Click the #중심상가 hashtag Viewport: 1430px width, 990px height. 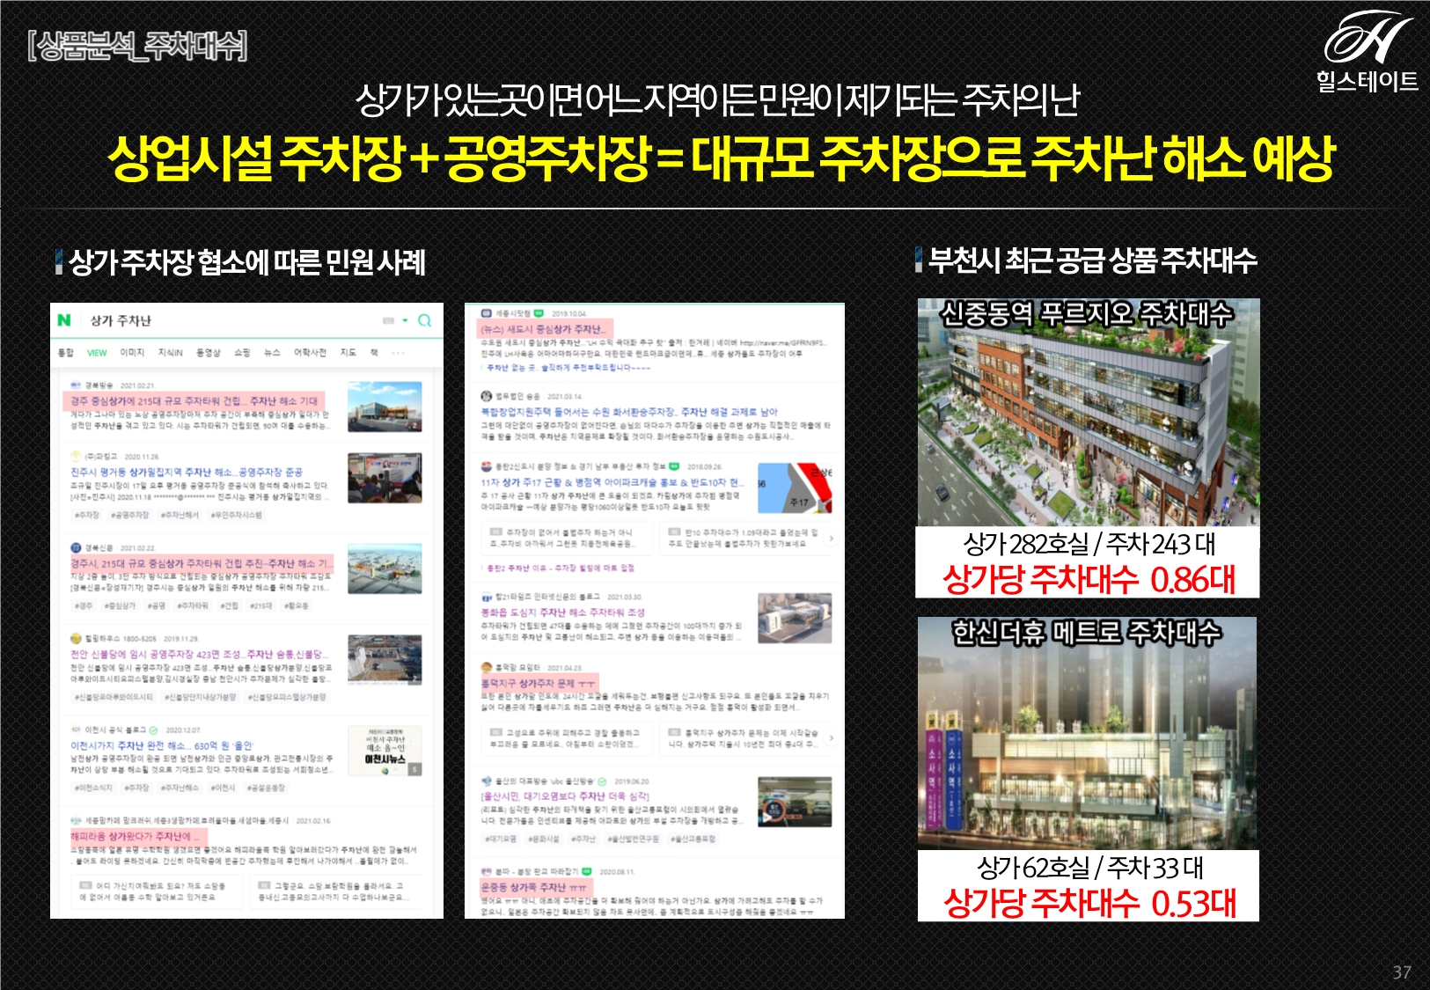tap(120, 606)
